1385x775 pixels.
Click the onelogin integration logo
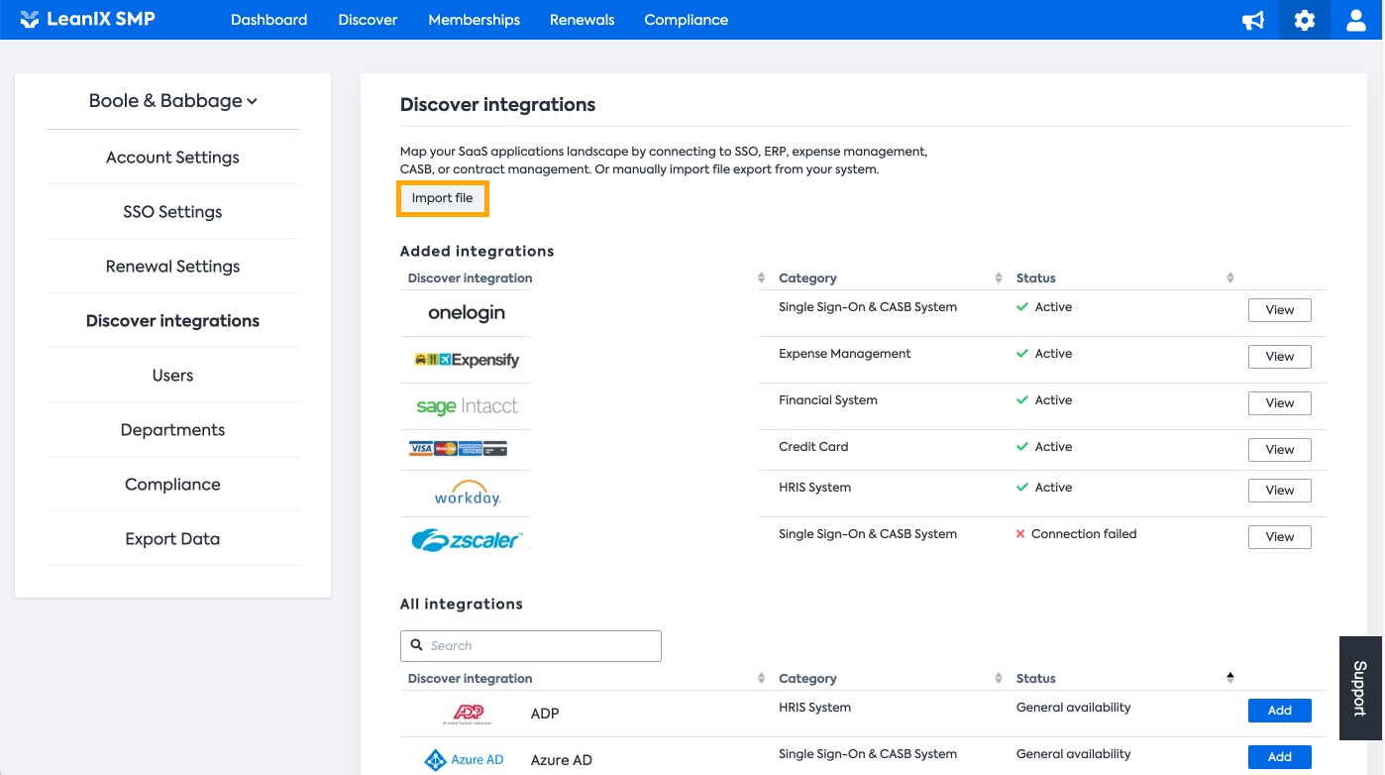pyautogui.click(x=467, y=313)
